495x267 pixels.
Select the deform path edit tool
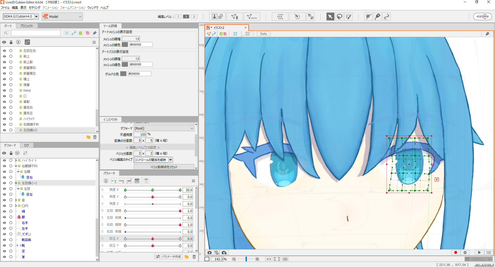368,17
